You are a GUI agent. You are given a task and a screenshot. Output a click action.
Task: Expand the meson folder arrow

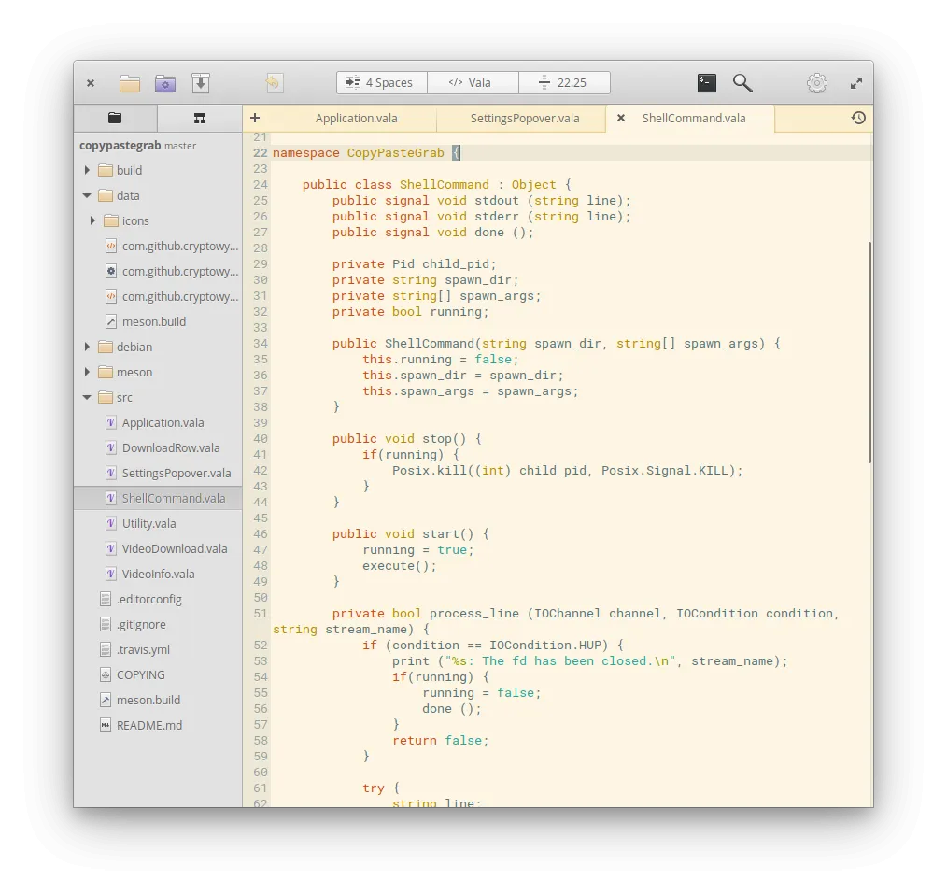(x=87, y=372)
